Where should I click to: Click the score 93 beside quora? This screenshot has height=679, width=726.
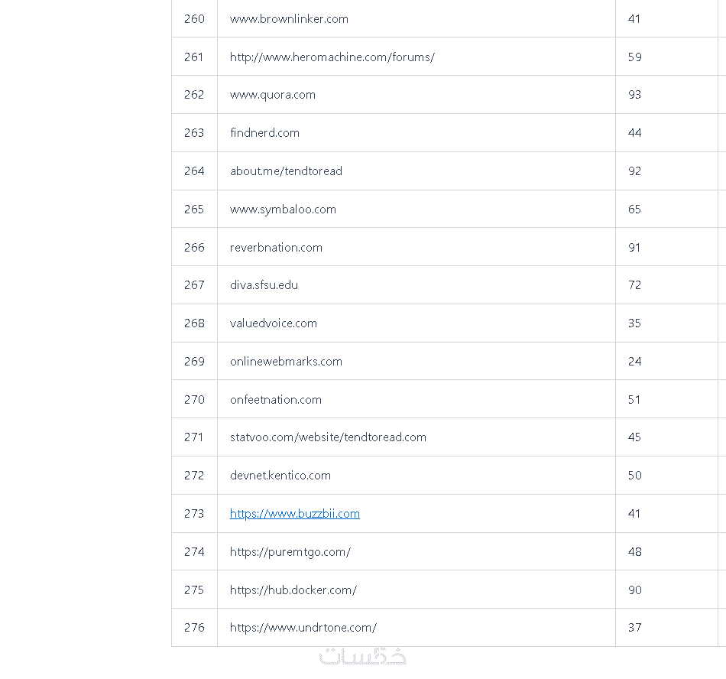click(634, 95)
